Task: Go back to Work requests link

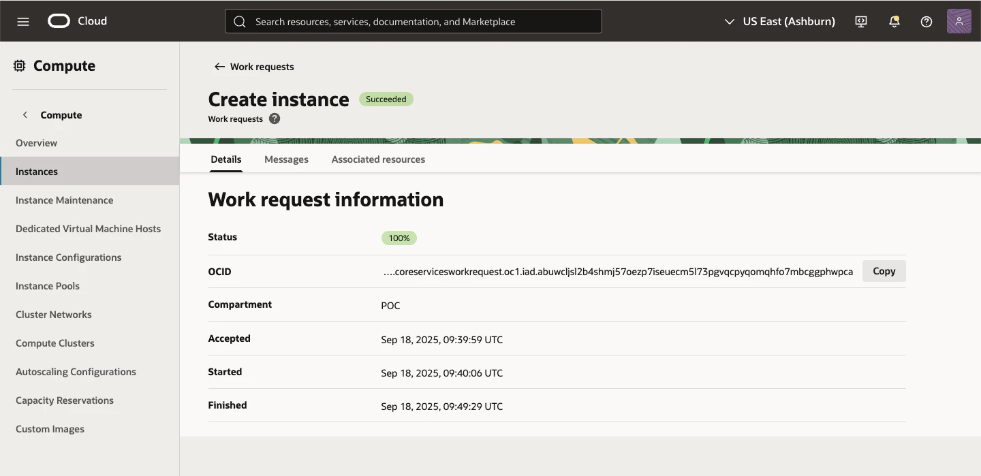Action: [262, 67]
